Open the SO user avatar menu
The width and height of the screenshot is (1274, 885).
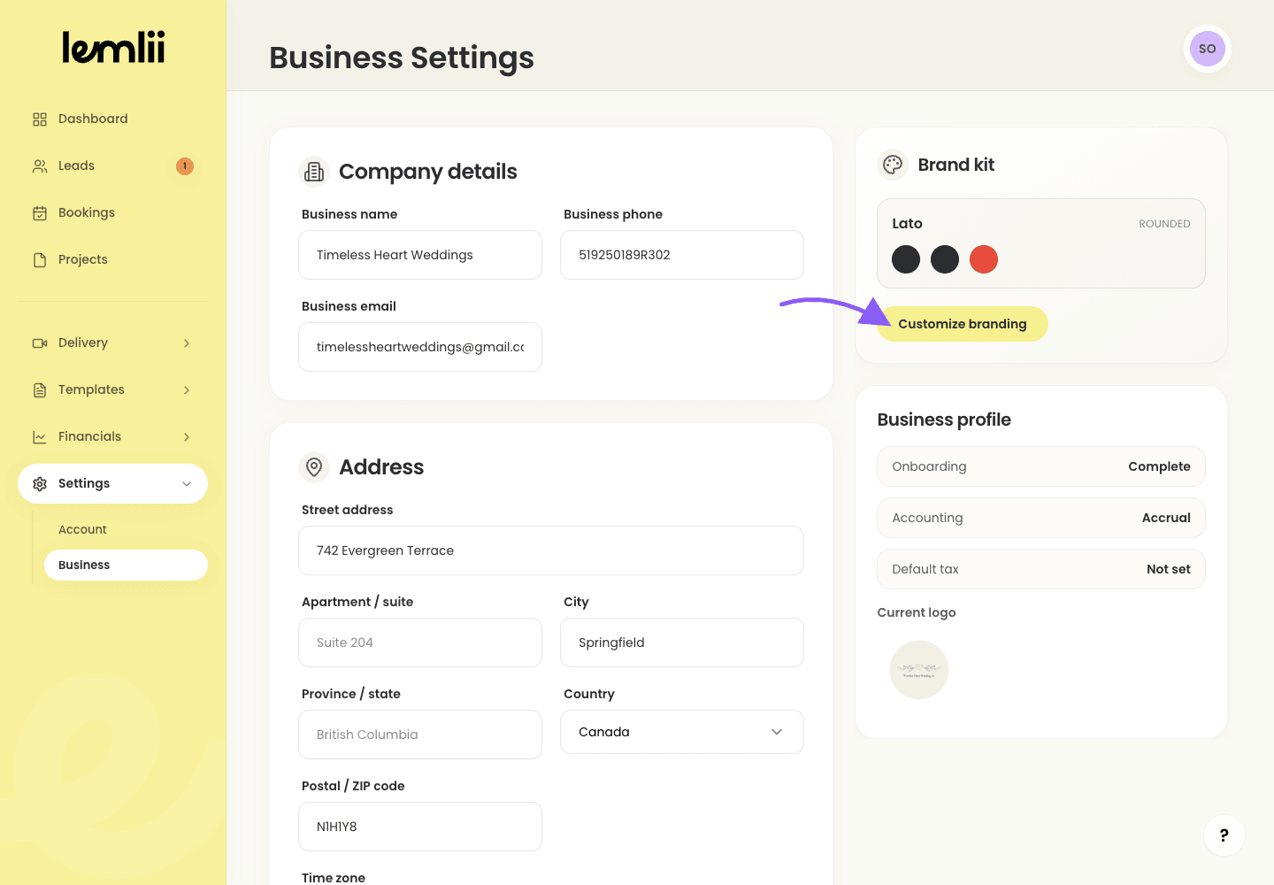click(x=1208, y=49)
